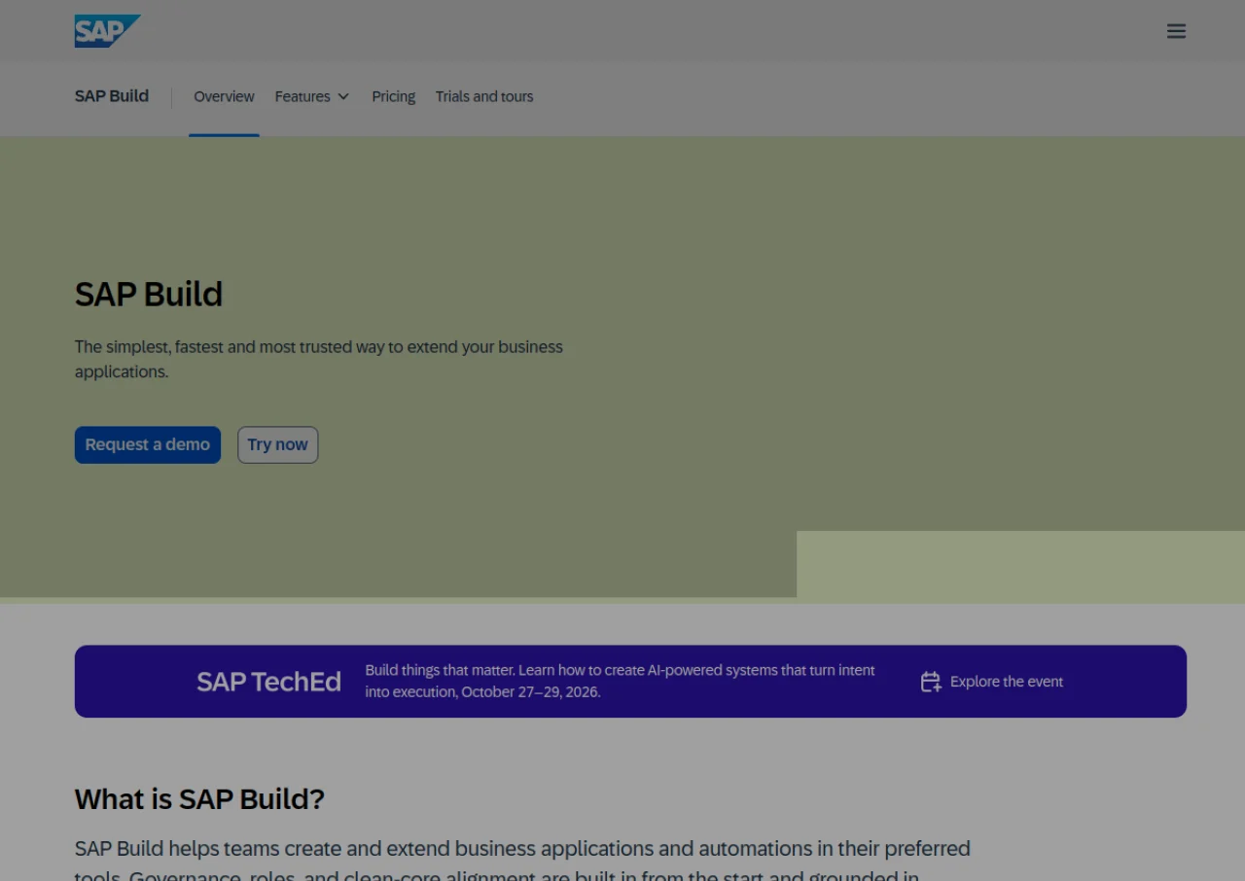Expand the Features dropdown chevron
Image resolution: width=1245 pixels, height=881 pixels.
(x=343, y=96)
